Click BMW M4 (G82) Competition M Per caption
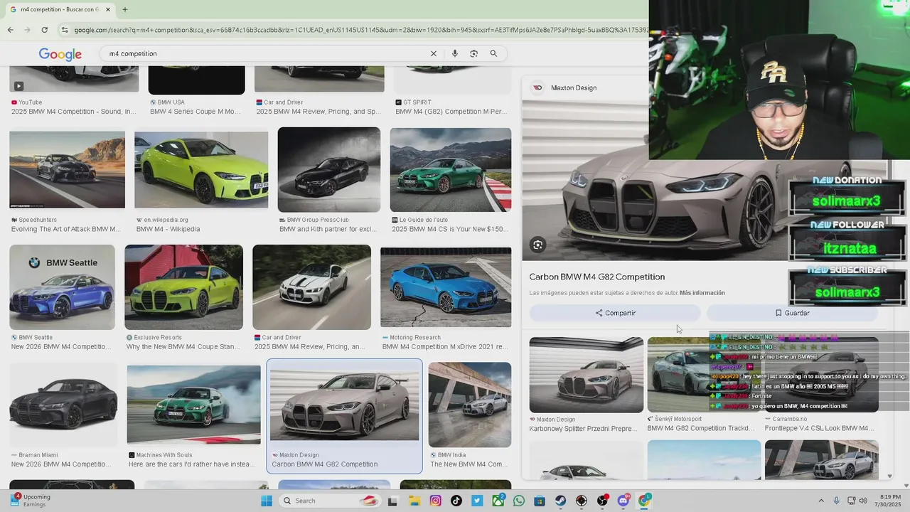The width and height of the screenshot is (910, 512). 451,112
